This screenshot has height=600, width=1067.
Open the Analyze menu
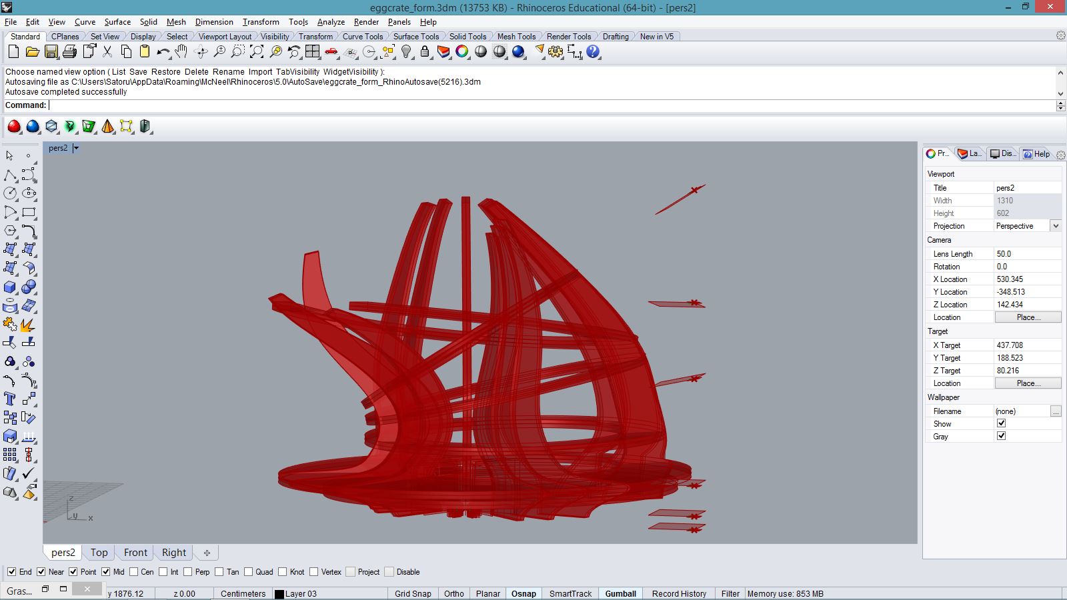click(x=331, y=22)
